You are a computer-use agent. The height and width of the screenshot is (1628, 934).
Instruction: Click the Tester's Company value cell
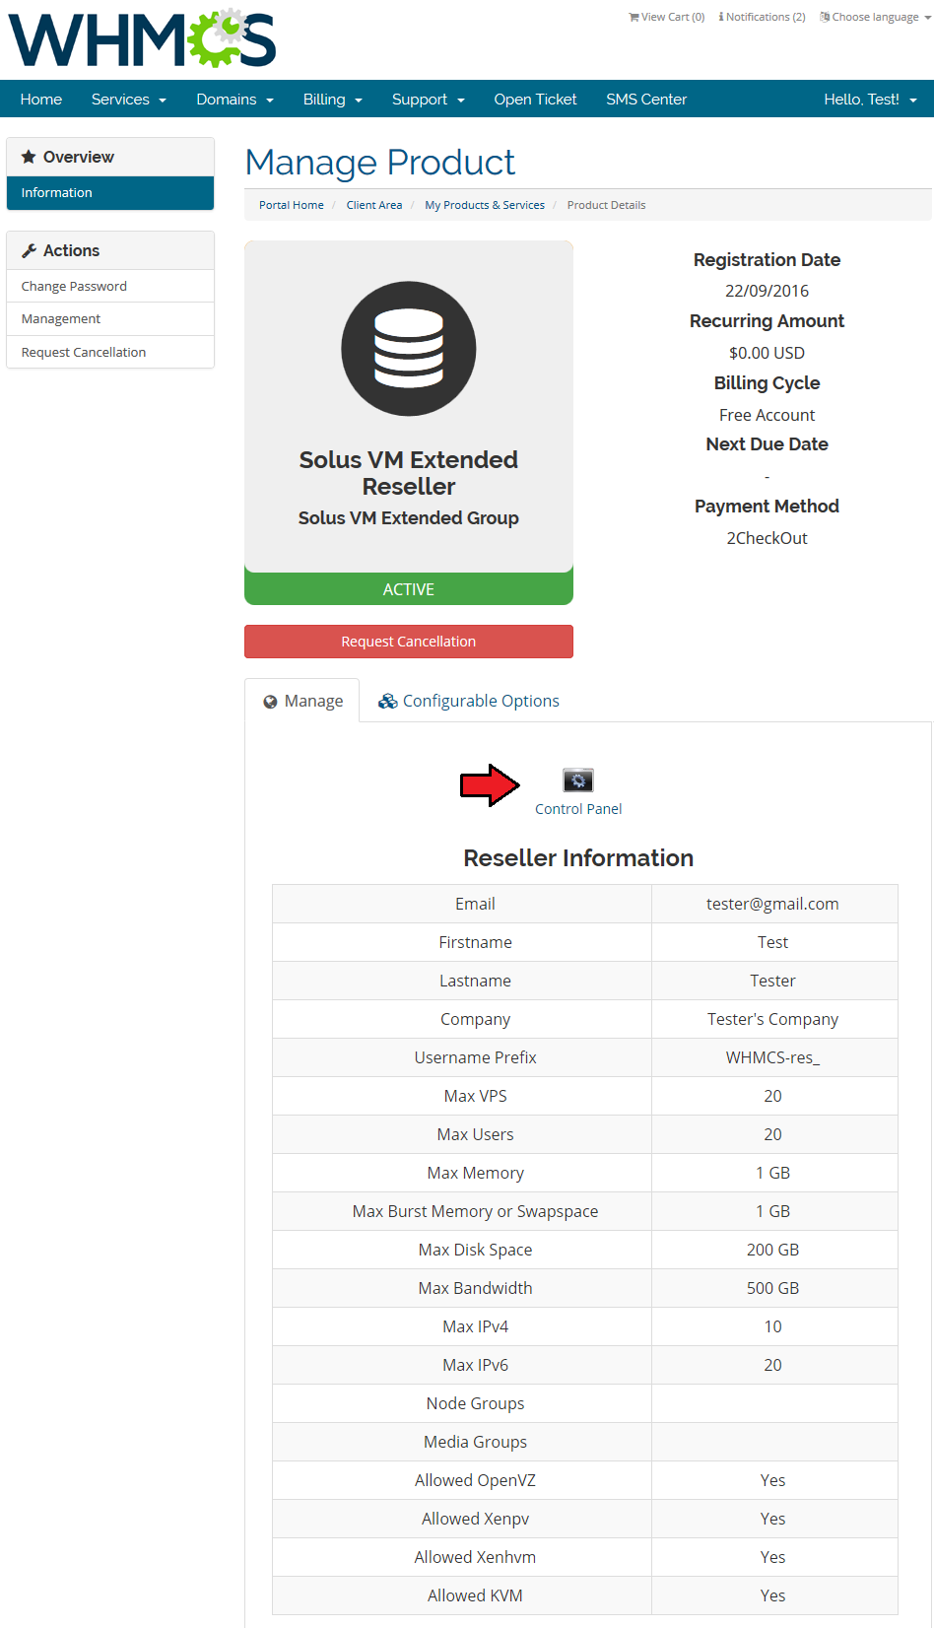coord(772,1019)
